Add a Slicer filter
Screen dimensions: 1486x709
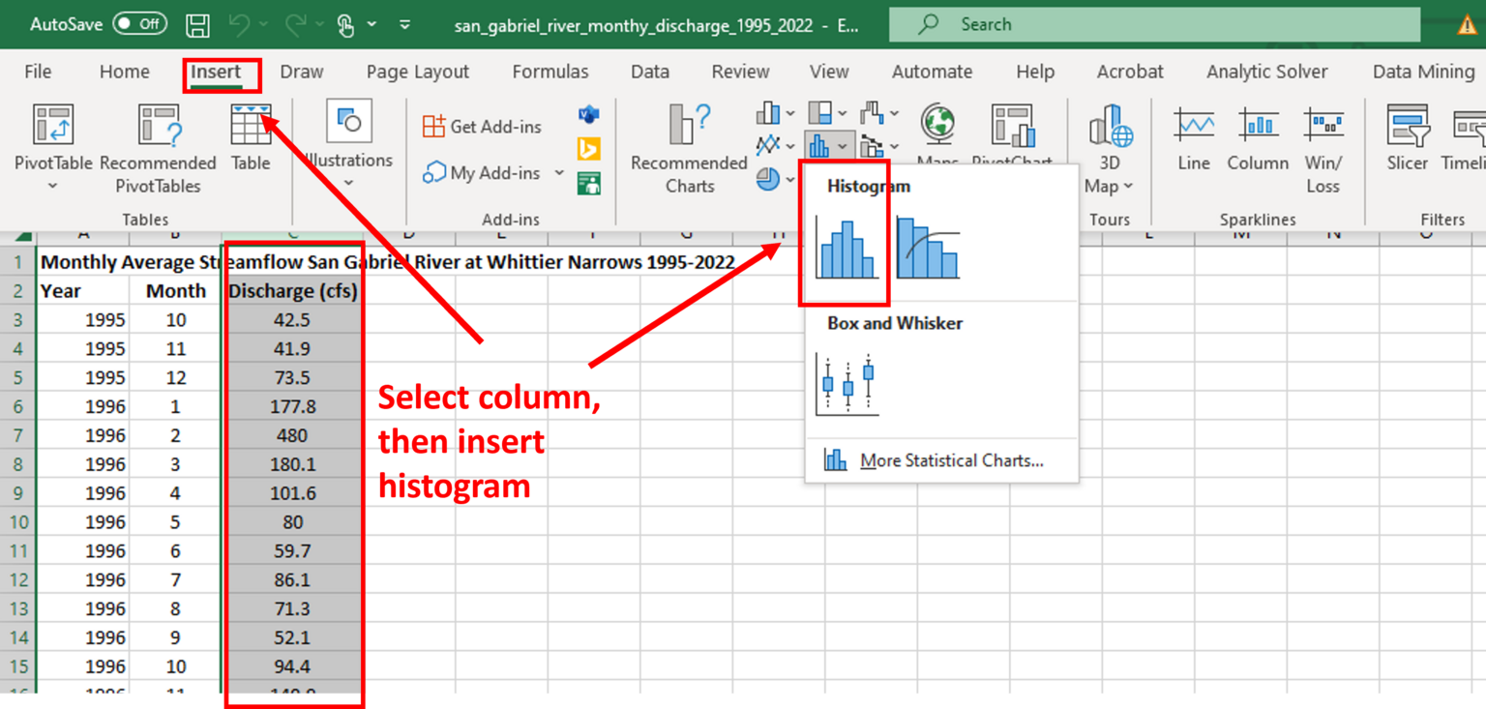(1407, 138)
